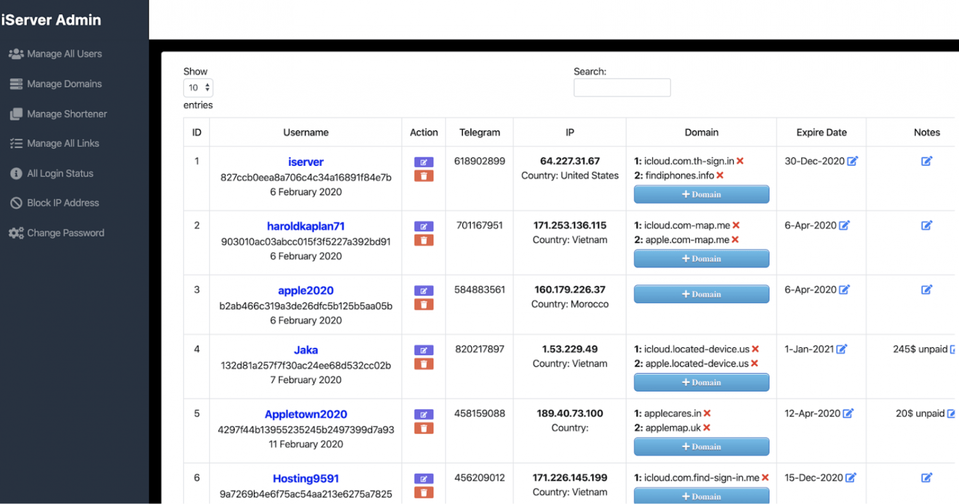Remove domain apple.com-map.me with red X
This screenshot has width=959, height=504.
735,240
